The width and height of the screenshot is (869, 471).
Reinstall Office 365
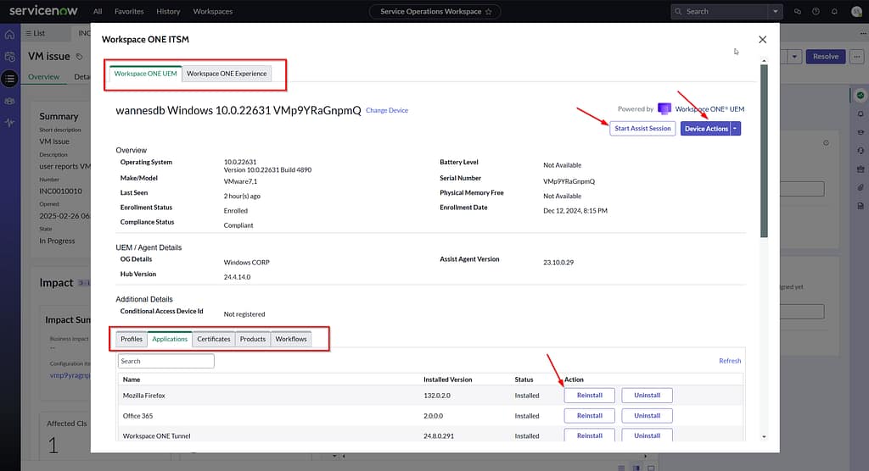point(589,416)
